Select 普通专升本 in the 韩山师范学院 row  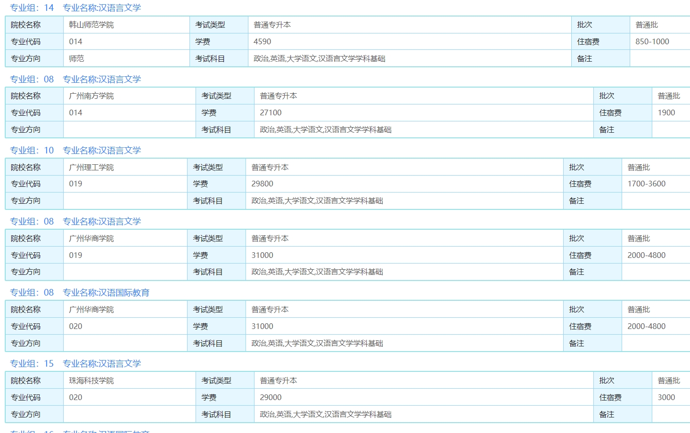[272, 25]
